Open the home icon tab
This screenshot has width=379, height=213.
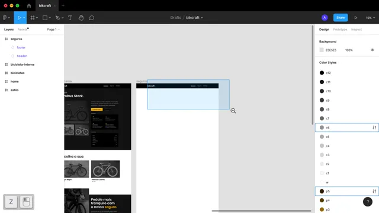[29, 5]
